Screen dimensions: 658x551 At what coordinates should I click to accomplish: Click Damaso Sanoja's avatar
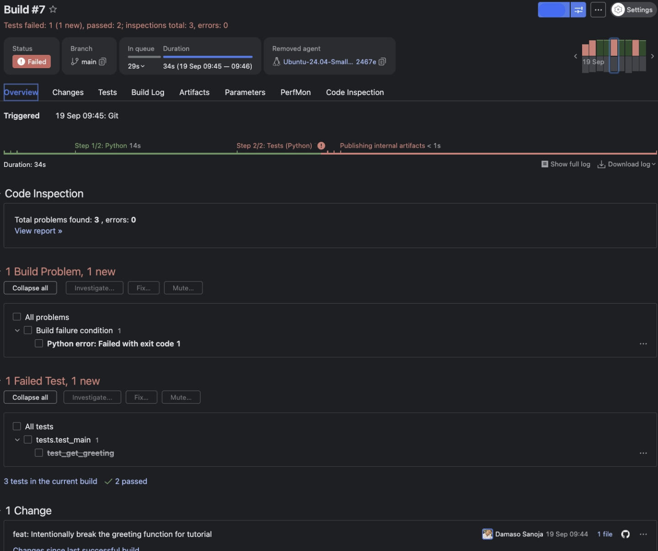click(x=488, y=534)
